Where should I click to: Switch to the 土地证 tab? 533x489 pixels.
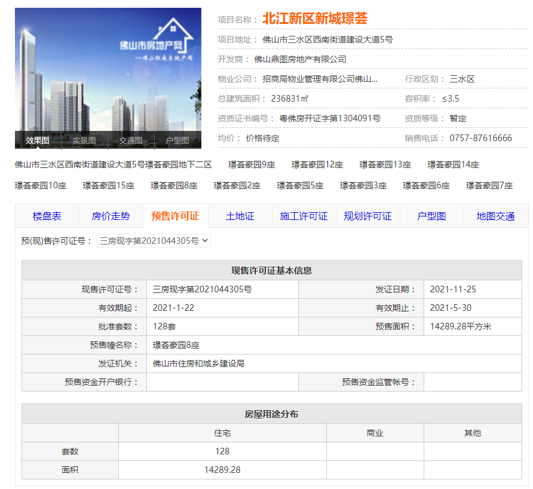[x=240, y=216]
